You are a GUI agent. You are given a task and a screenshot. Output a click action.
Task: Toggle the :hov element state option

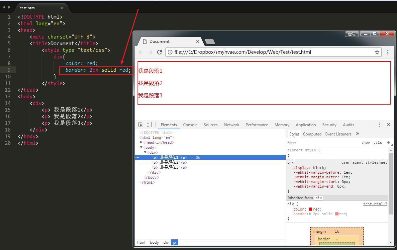click(x=365, y=143)
